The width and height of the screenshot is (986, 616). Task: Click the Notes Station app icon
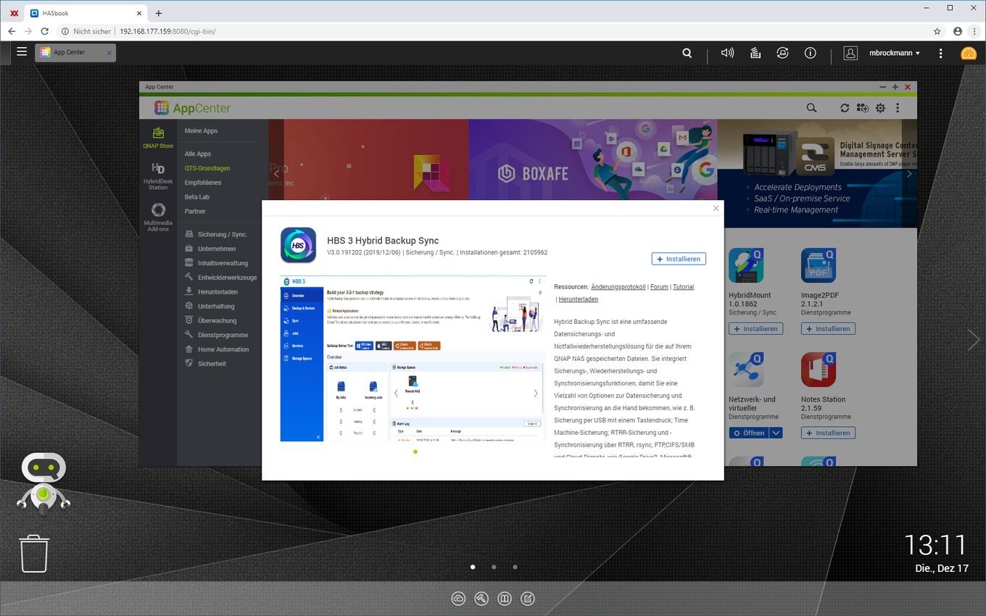(x=819, y=370)
